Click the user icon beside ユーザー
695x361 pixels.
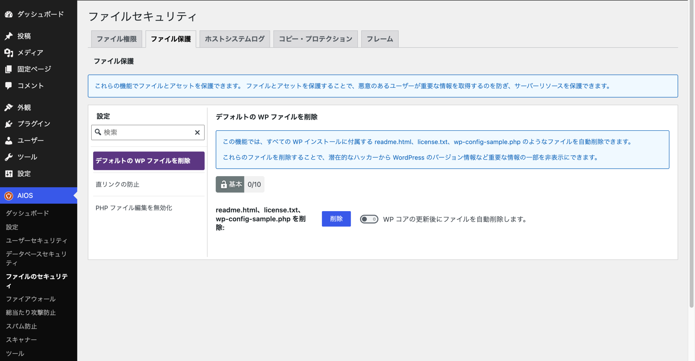[x=9, y=140]
